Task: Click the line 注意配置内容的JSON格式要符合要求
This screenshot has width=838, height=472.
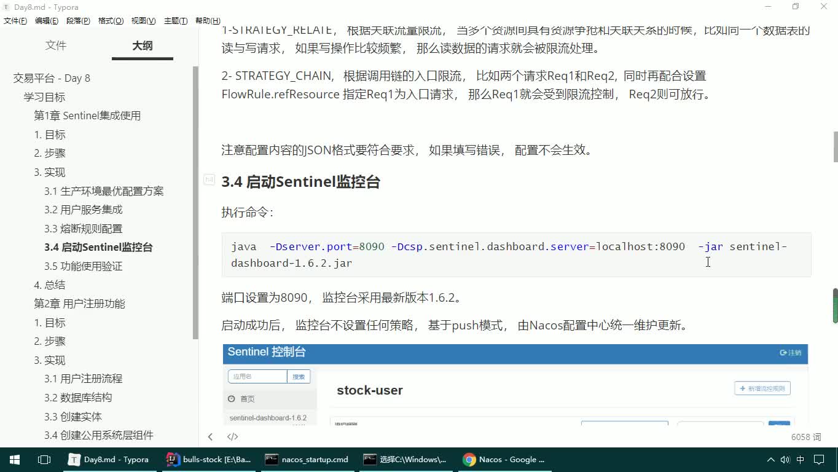Action: point(408,150)
